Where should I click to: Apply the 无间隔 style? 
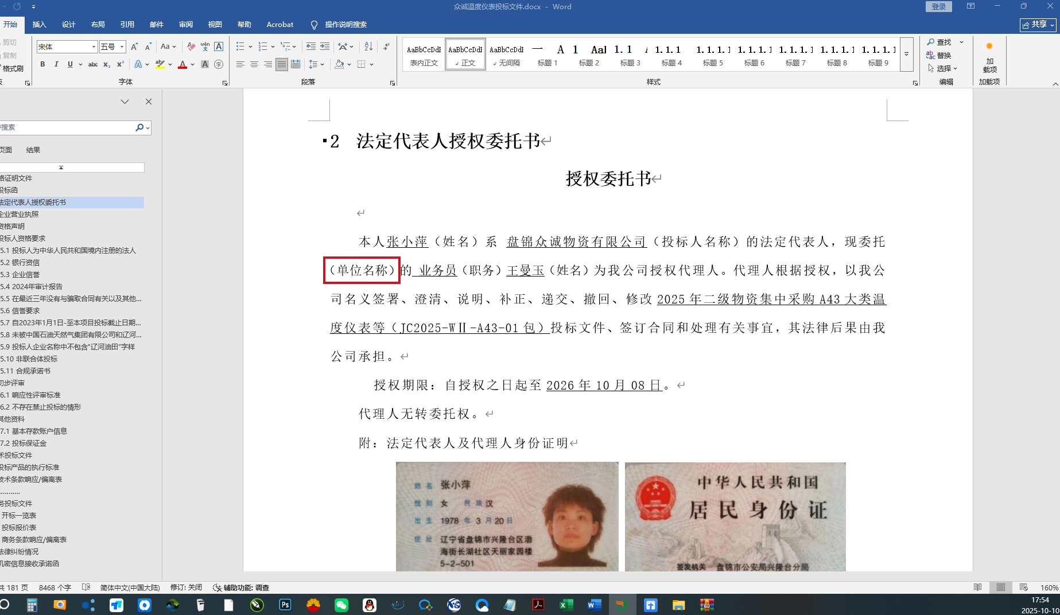[x=507, y=55]
